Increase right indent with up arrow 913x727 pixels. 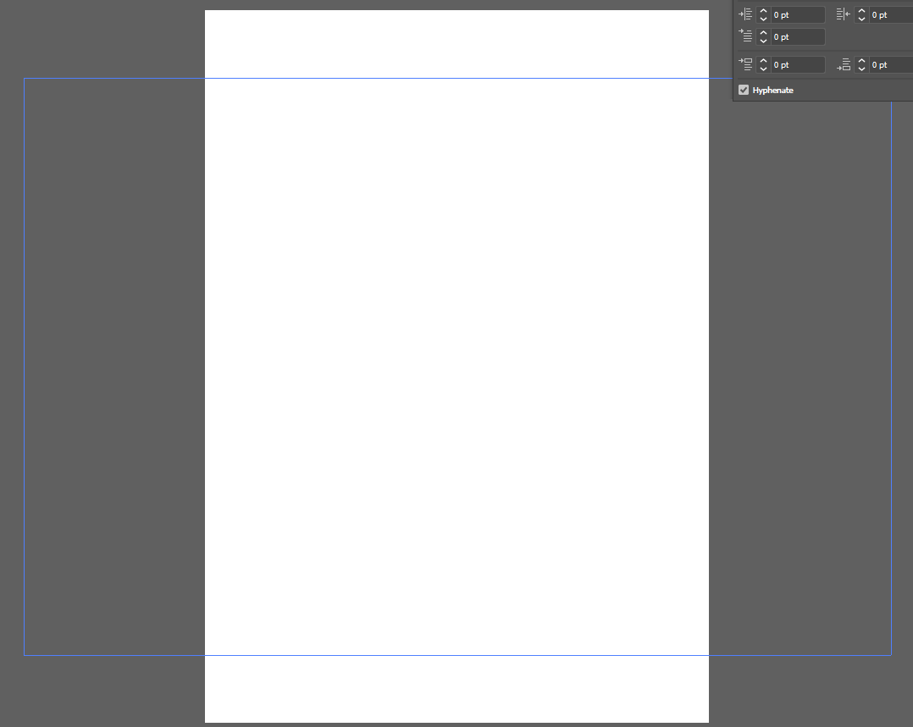861,10
